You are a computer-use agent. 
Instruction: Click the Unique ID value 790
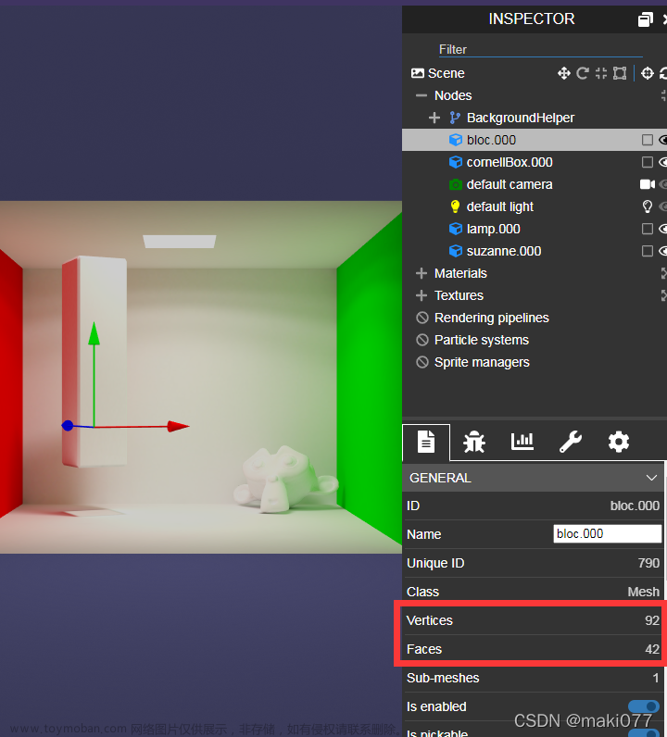[648, 563]
